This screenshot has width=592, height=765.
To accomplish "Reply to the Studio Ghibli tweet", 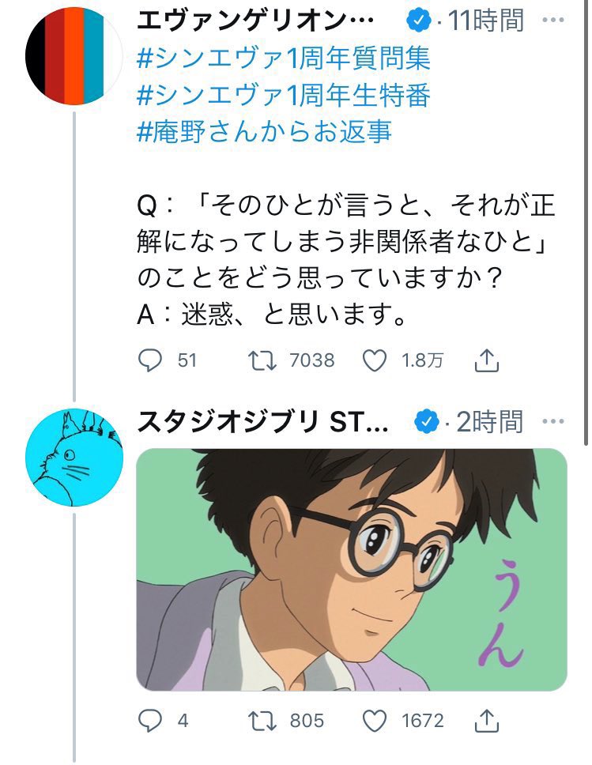I will coord(150,720).
